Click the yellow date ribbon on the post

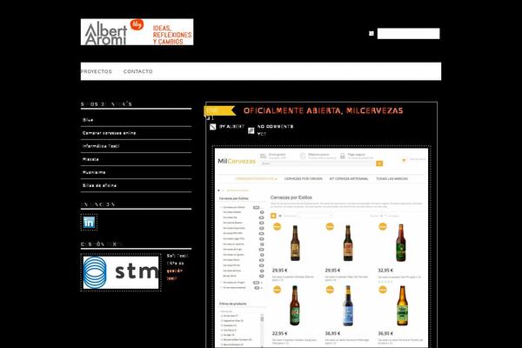tap(219, 110)
